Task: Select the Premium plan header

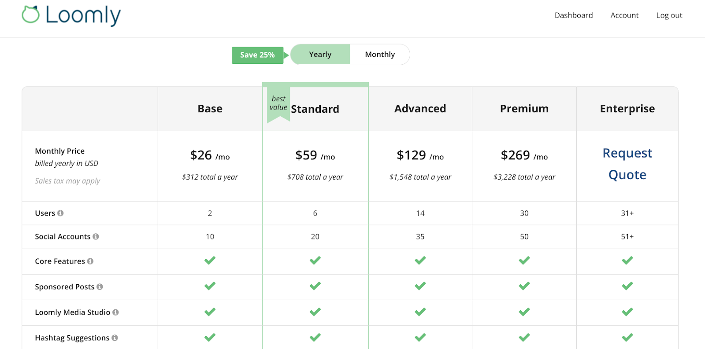Action: click(x=524, y=109)
